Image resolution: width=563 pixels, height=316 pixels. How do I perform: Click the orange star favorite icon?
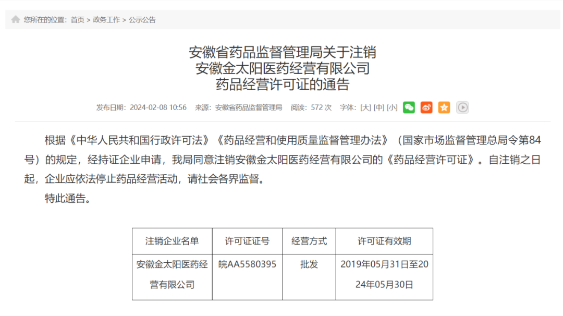tap(444, 107)
